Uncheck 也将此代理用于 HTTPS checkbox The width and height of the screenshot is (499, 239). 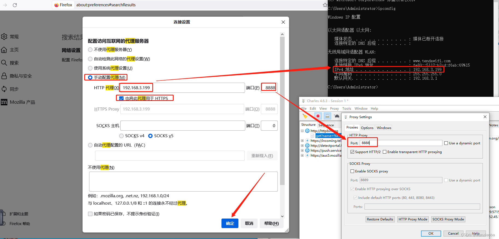point(121,98)
